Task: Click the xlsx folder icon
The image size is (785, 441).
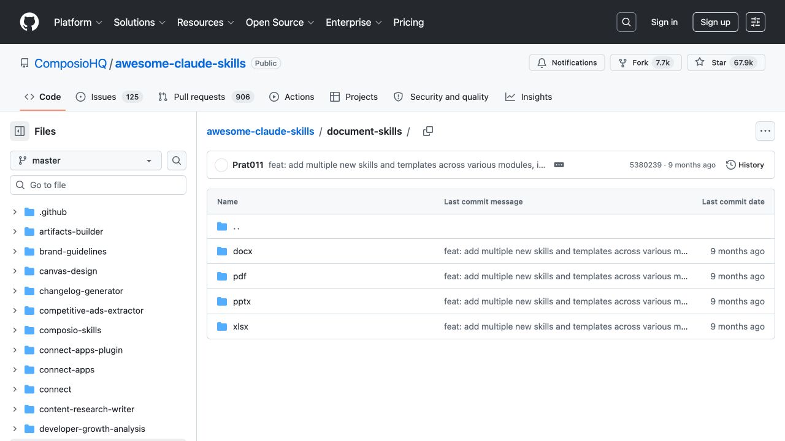Action: click(222, 326)
